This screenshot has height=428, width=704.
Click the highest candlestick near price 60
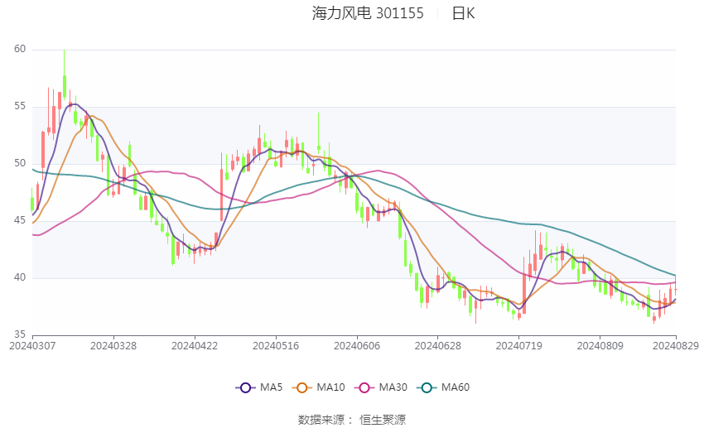pyautogui.click(x=64, y=83)
